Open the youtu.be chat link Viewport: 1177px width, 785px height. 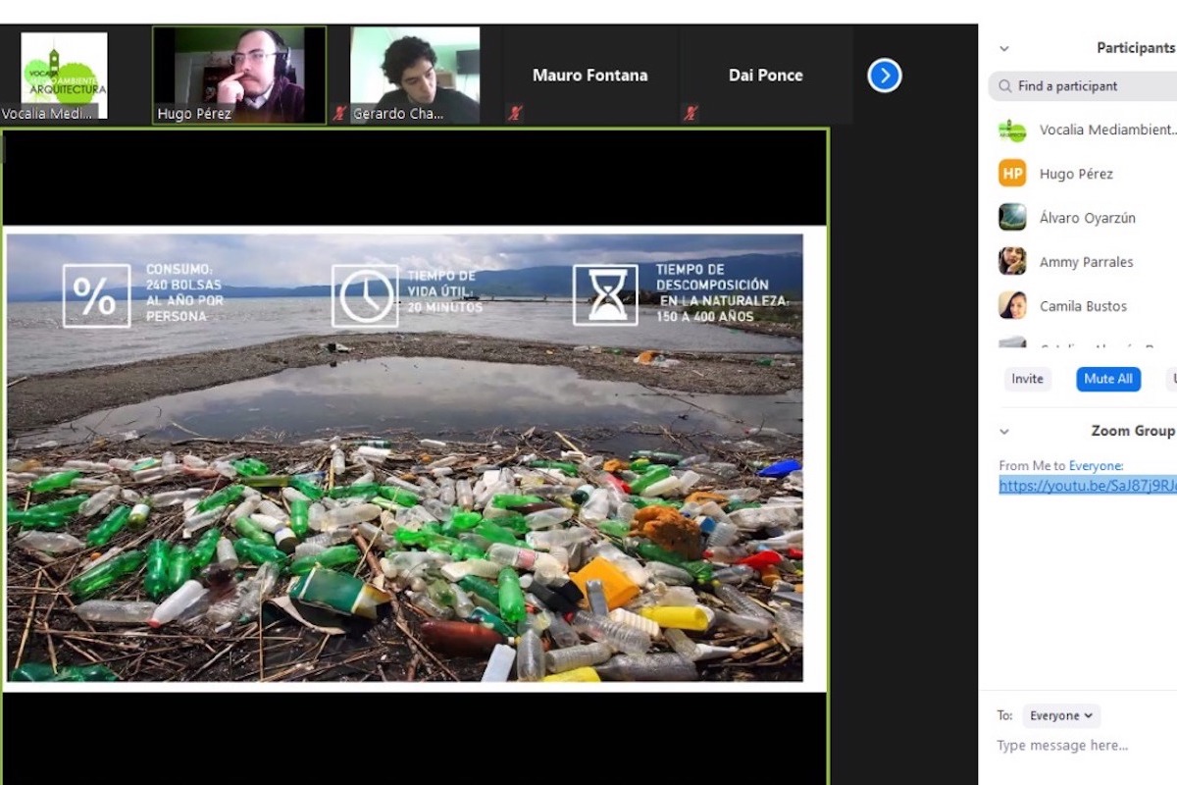tap(1088, 485)
